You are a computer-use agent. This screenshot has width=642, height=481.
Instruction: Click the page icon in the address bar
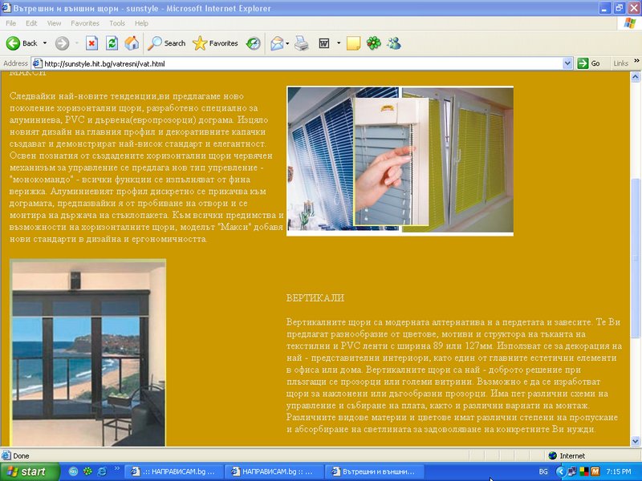click(37, 63)
